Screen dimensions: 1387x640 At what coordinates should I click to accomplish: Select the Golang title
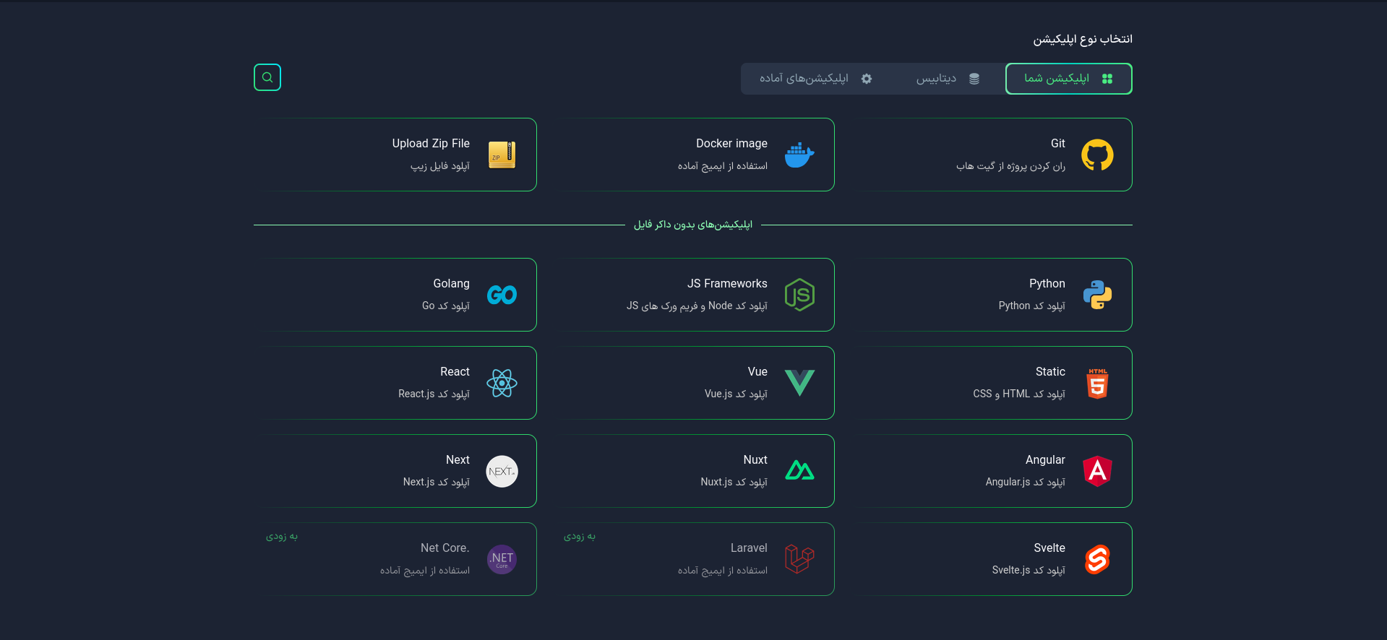[452, 284]
